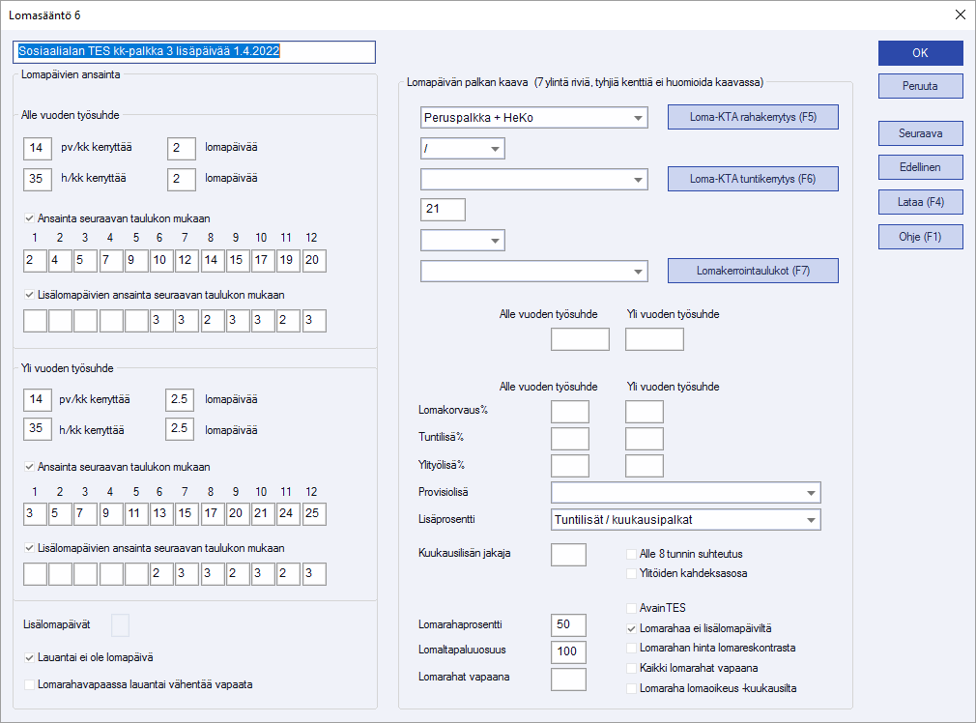Check Kaikki lomarahat vapaana option
976x723 pixels.
(632, 668)
